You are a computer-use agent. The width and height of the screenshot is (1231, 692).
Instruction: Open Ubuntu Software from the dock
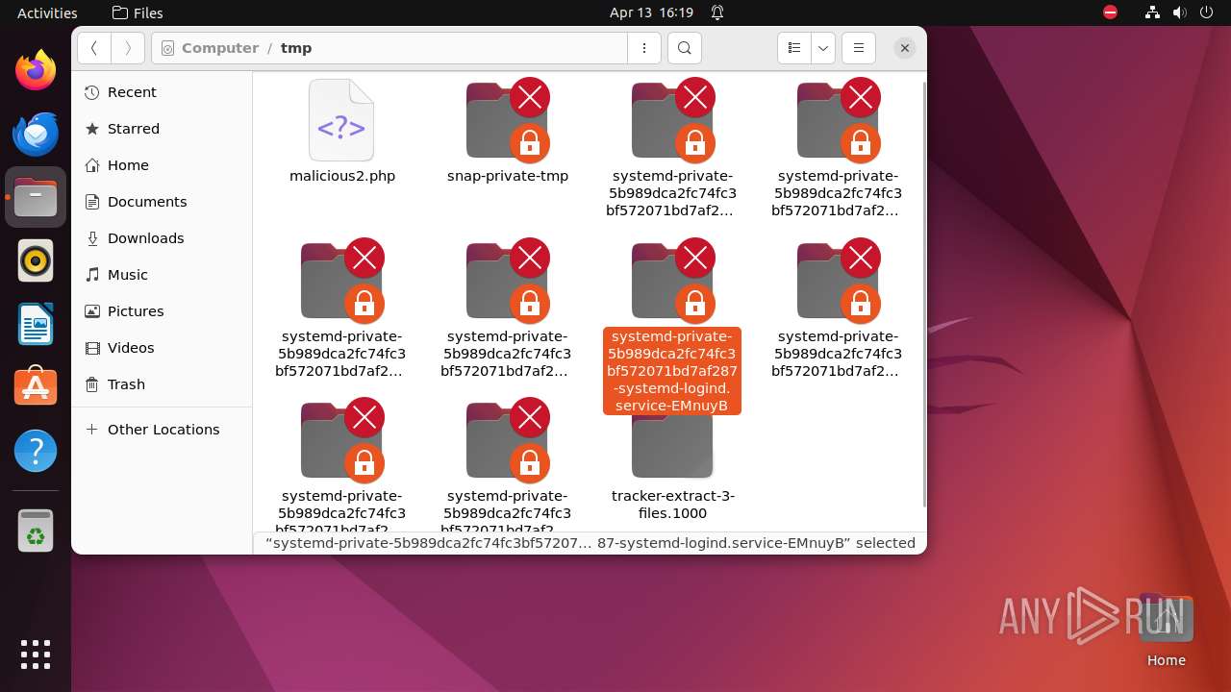coord(36,387)
